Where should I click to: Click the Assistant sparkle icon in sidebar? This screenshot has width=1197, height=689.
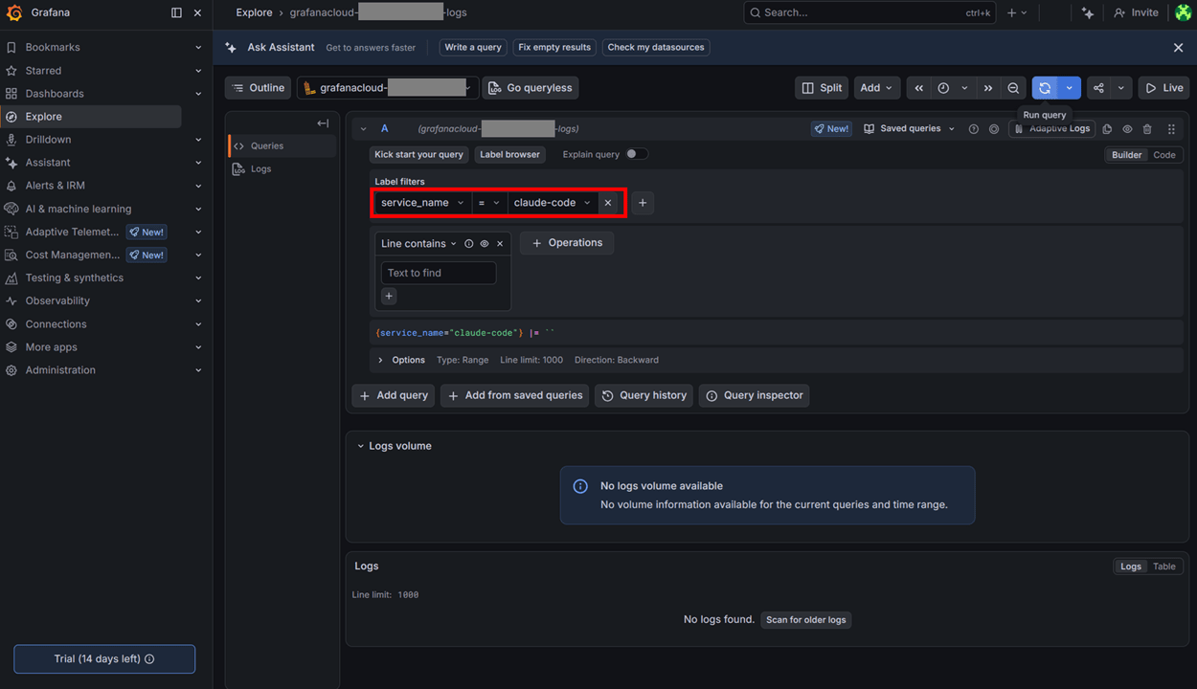11,163
